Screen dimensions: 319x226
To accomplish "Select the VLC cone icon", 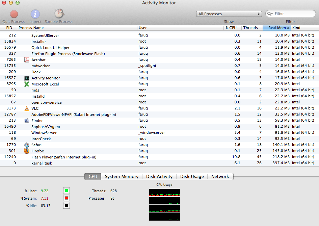I will click(27, 108).
